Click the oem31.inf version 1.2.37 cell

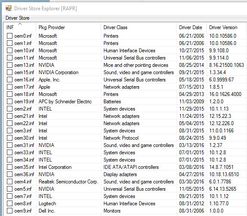[x=216, y=145]
